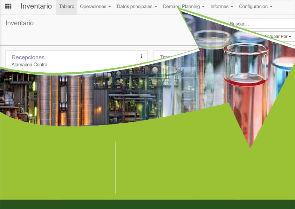Viewport: 295px width, 209px height.
Task: Click the three-dot menu on Recepciones card
Action: pyautogui.click(x=141, y=56)
